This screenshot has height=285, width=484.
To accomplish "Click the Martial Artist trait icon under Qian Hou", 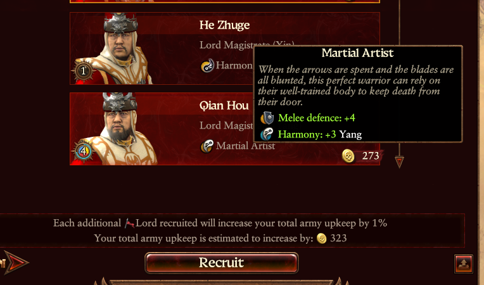I will [x=207, y=146].
